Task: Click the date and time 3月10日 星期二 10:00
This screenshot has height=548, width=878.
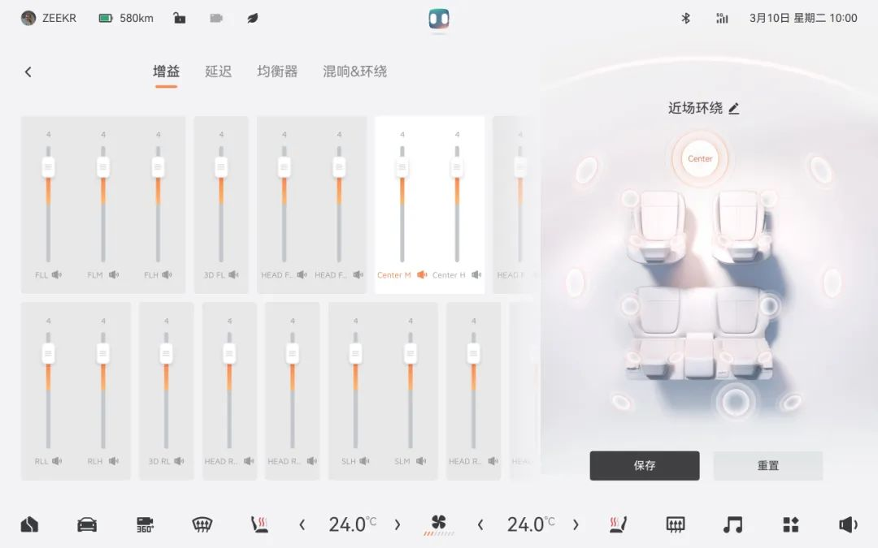Action: click(803, 19)
